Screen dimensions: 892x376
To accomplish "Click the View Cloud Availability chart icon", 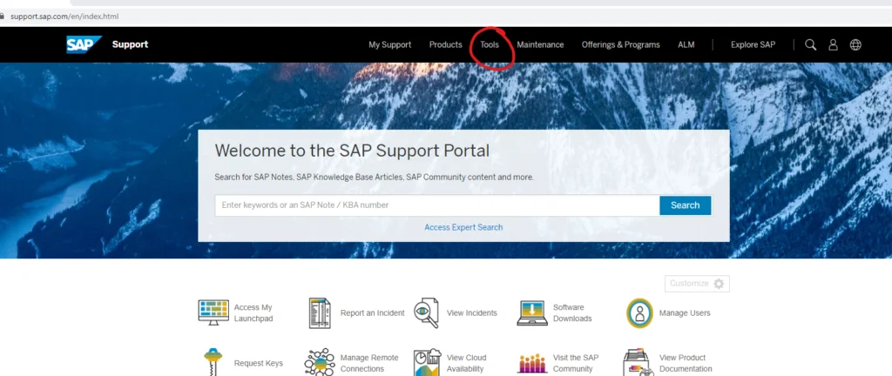I will click(427, 362).
